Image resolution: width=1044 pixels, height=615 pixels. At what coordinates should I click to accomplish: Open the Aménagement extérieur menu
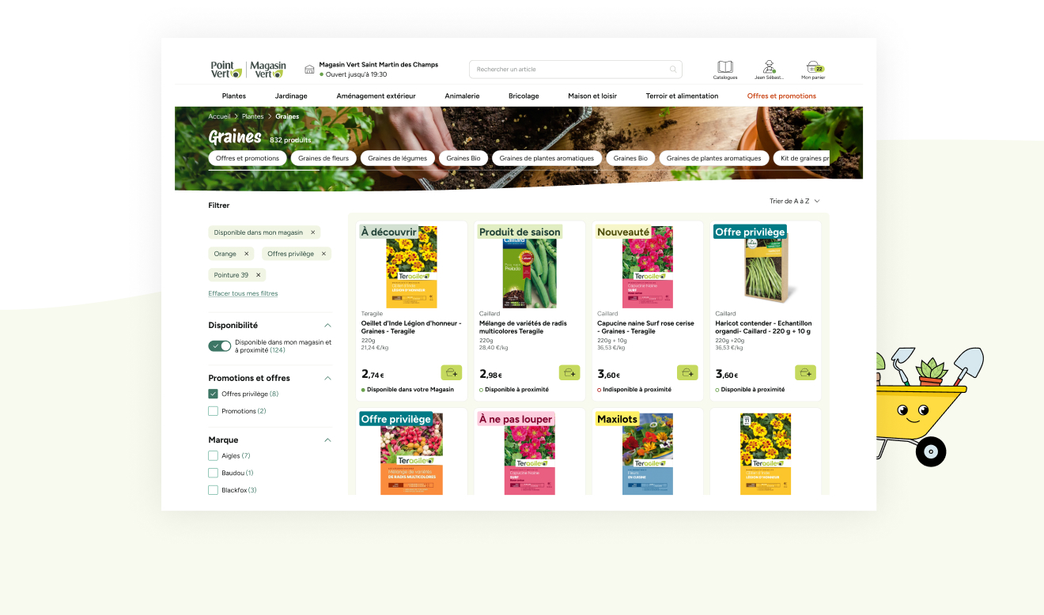tap(376, 96)
